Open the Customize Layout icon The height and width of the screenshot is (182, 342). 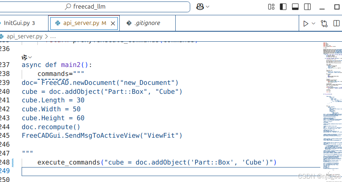coord(271,7)
